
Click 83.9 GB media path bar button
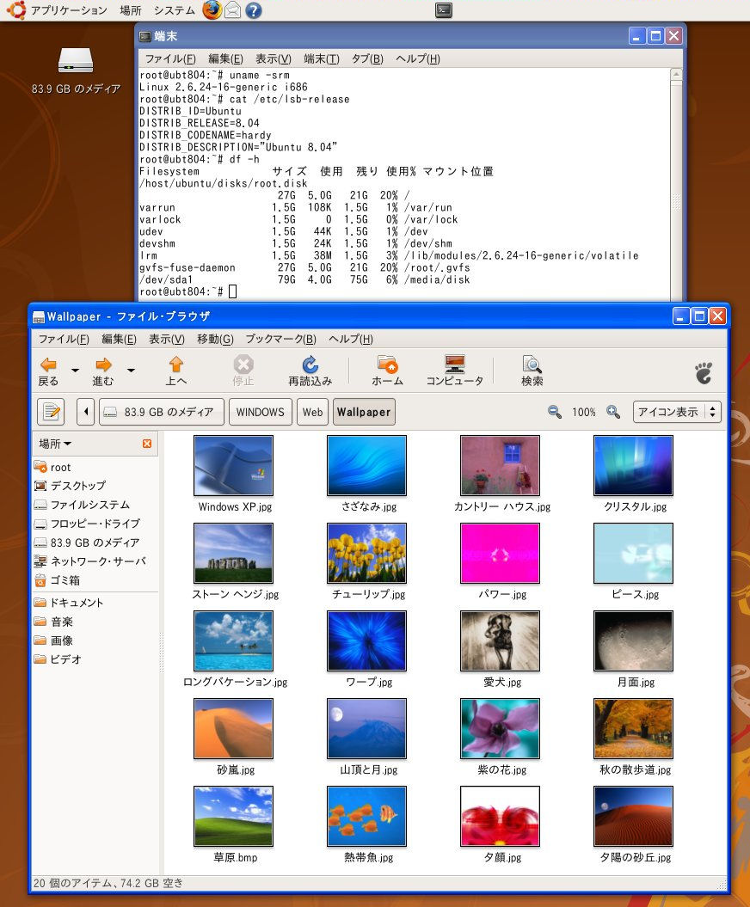coord(162,412)
